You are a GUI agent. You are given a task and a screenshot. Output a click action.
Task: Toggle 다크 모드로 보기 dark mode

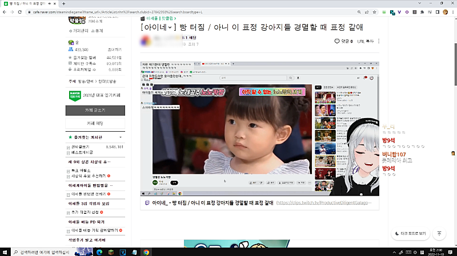point(410,233)
